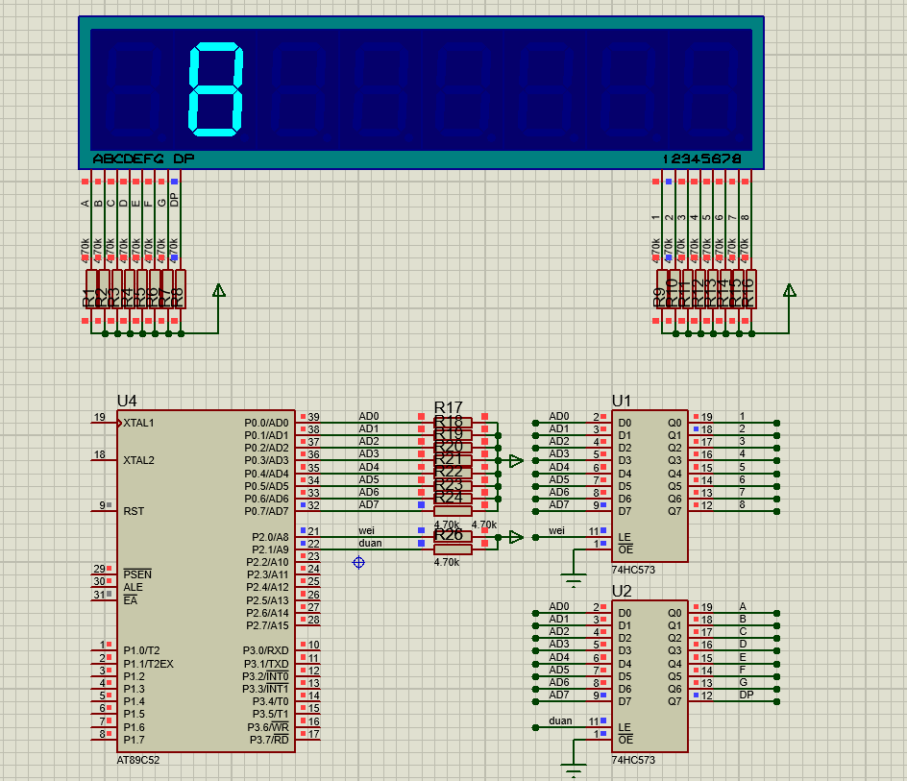Click the R1 resistor label

tap(88, 298)
